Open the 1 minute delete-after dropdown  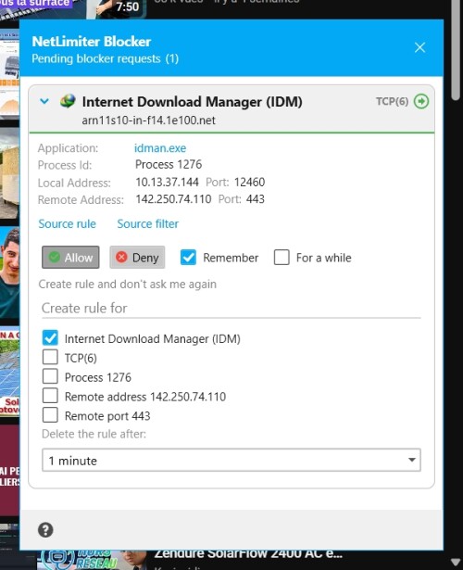tap(231, 461)
